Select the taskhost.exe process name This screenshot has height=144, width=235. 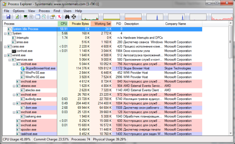click(29, 134)
